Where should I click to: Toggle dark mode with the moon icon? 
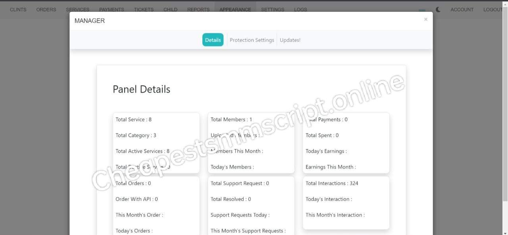click(438, 9)
